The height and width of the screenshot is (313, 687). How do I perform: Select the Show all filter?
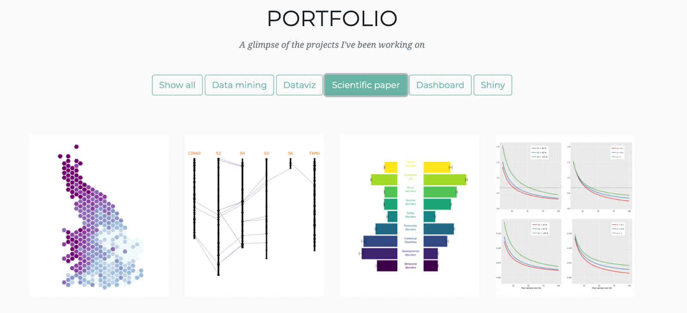(x=177, y=85)
